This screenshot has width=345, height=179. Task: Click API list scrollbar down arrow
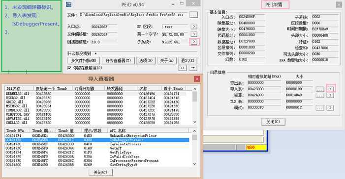pyautogui.click(x=195, y=164)
